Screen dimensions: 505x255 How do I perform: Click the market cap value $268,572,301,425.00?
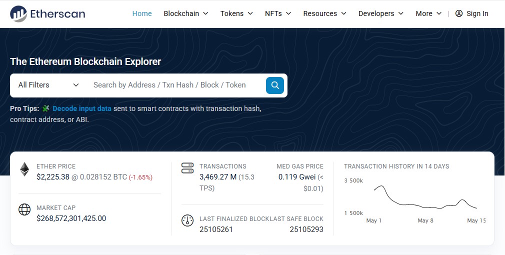[x=71, y=218]
